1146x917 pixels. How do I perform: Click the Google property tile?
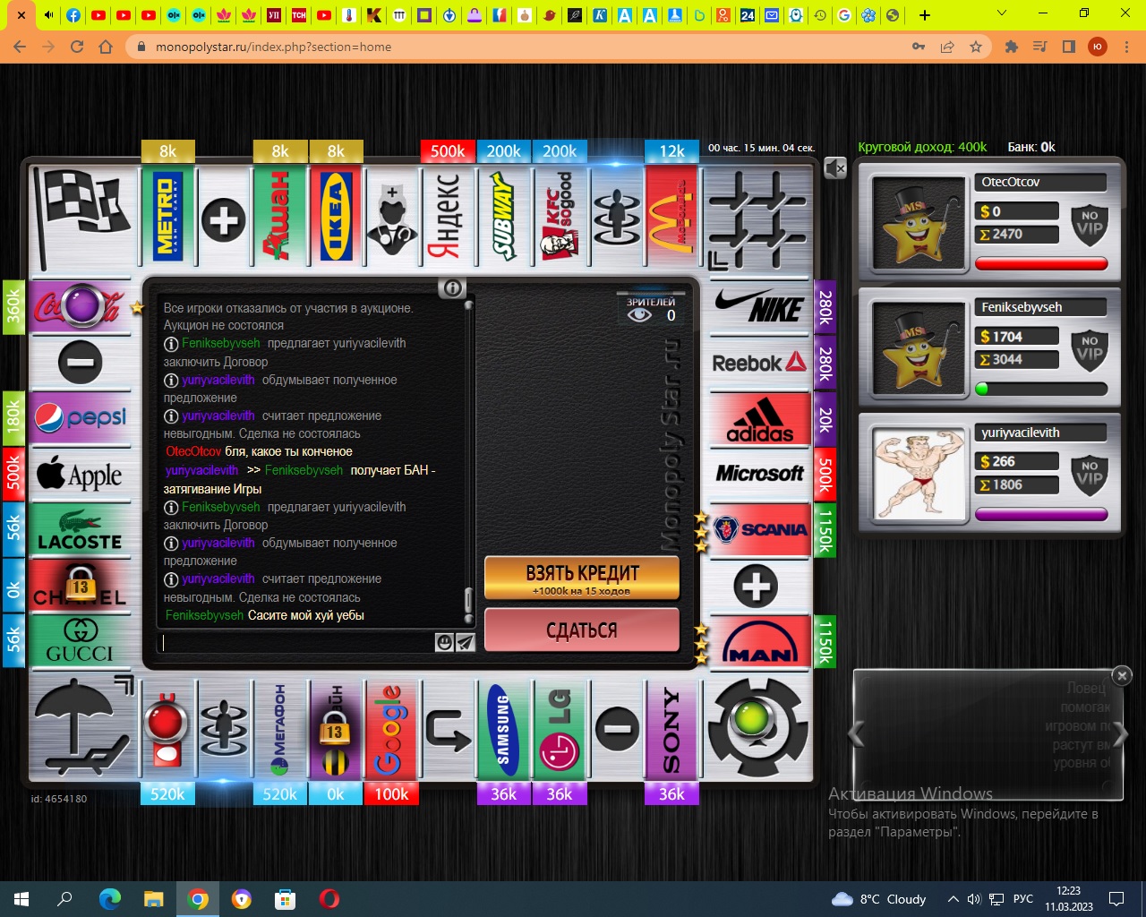click(x=391, y=729)
